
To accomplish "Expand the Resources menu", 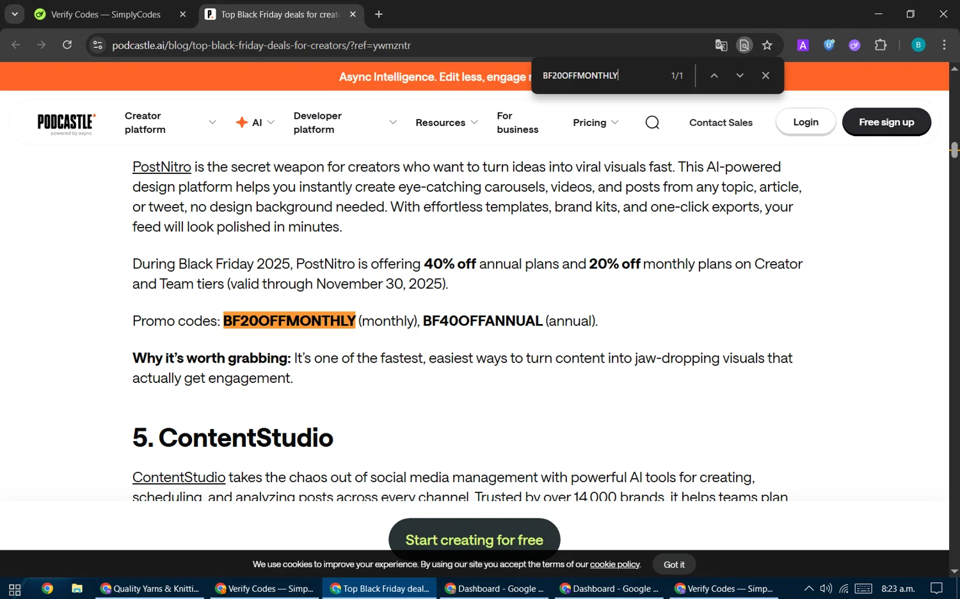I will 447,122.
